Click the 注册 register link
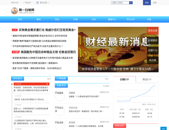Image resolution: width=169 pixels, height=130 pixels. click(154, 3)
